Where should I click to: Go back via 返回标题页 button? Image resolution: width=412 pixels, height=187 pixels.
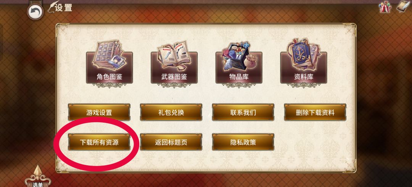[x=171, y=142]
